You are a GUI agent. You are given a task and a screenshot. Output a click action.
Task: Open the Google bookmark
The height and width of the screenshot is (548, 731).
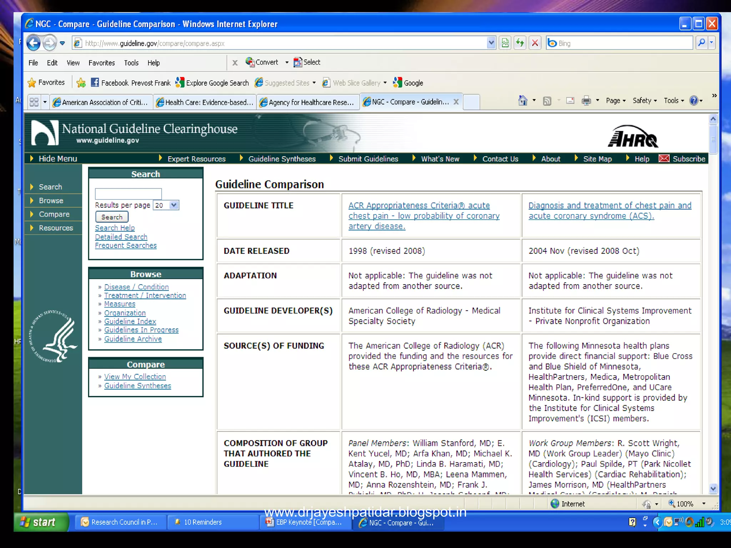click(x=408, y=83)
